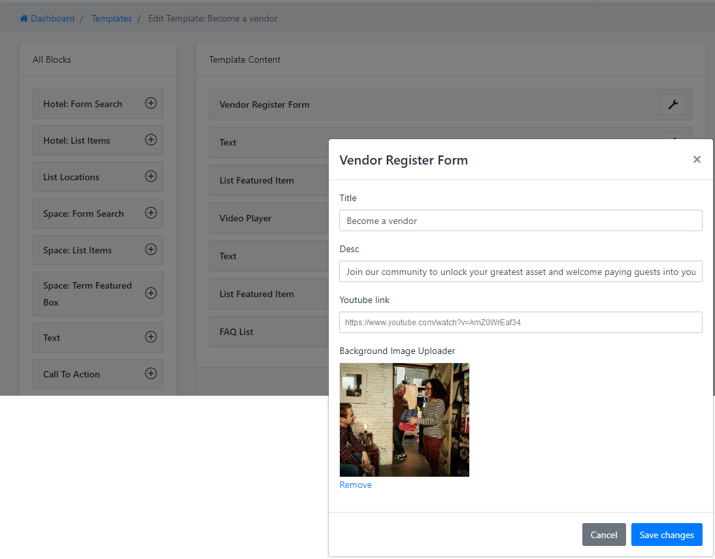This screenshot has width=715, height=559.
Task: Go to Templates breadcrumb link
Action: 111,18
